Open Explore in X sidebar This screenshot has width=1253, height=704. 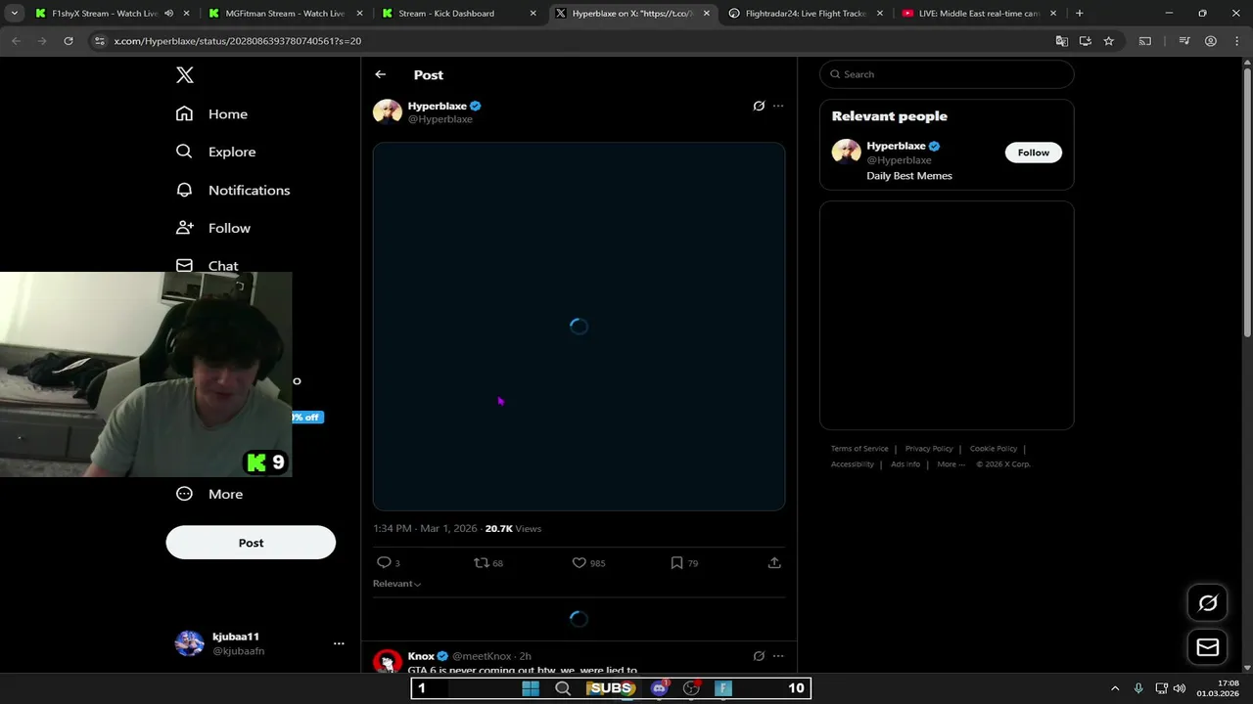pyautogui.click(x=215, y=152)
